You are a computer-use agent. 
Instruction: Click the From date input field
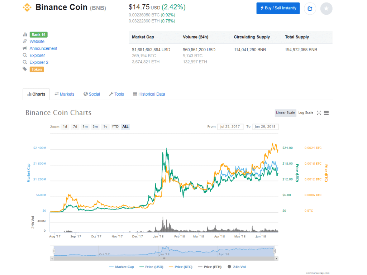click(x=230, y=127)
